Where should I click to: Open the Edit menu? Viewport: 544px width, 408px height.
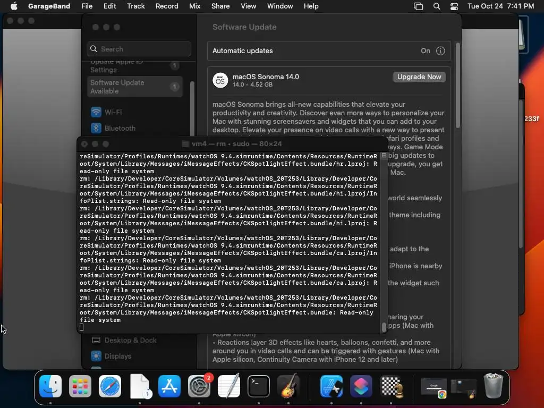109,6
